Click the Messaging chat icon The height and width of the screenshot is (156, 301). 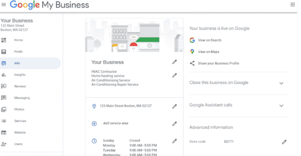pos(4,98)
